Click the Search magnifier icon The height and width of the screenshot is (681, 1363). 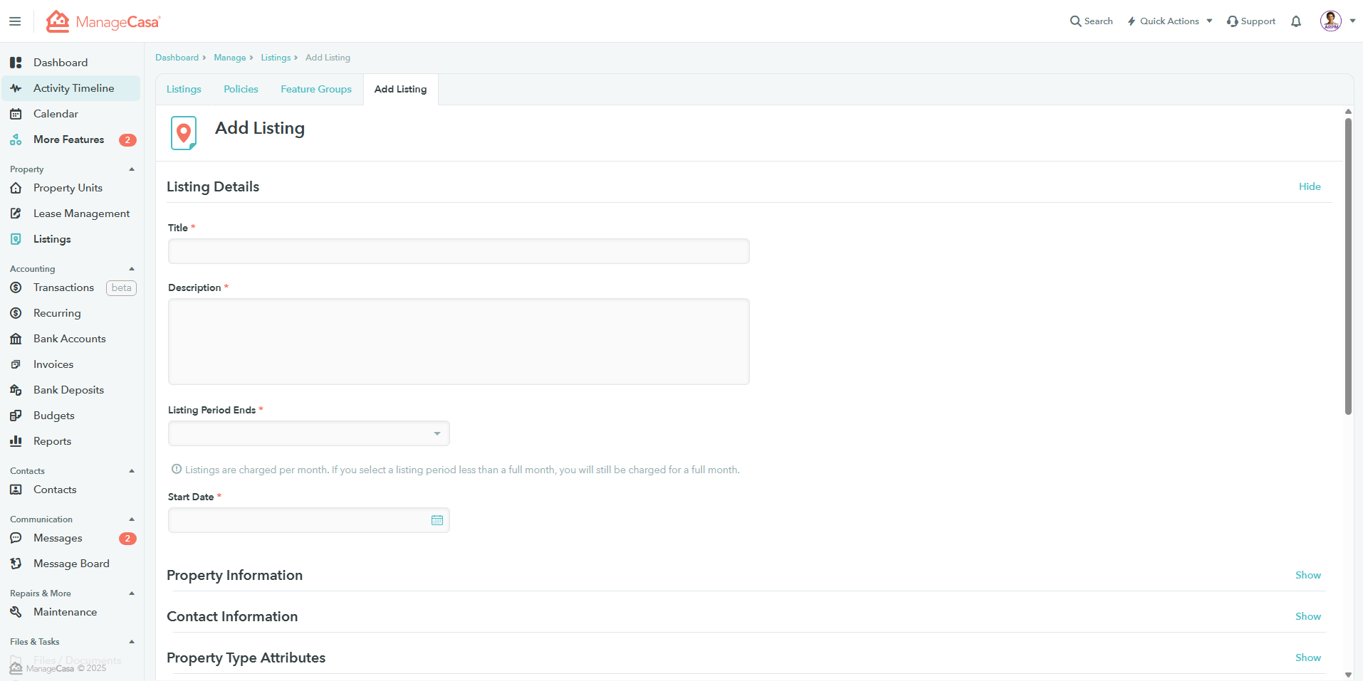coord(1075,21)
